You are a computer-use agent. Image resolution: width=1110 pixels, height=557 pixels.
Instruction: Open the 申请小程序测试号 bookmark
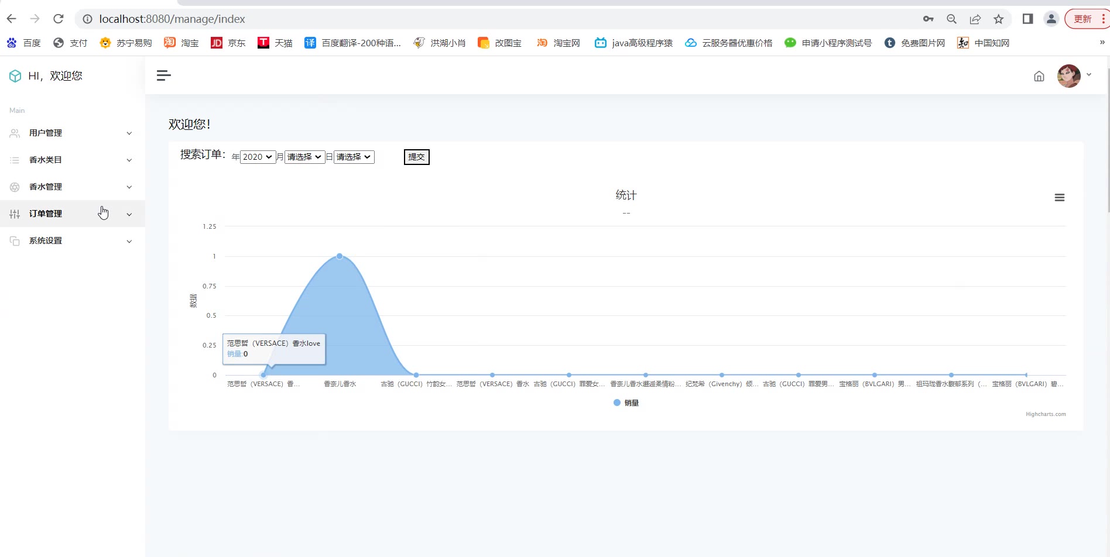tap(828, 43)
